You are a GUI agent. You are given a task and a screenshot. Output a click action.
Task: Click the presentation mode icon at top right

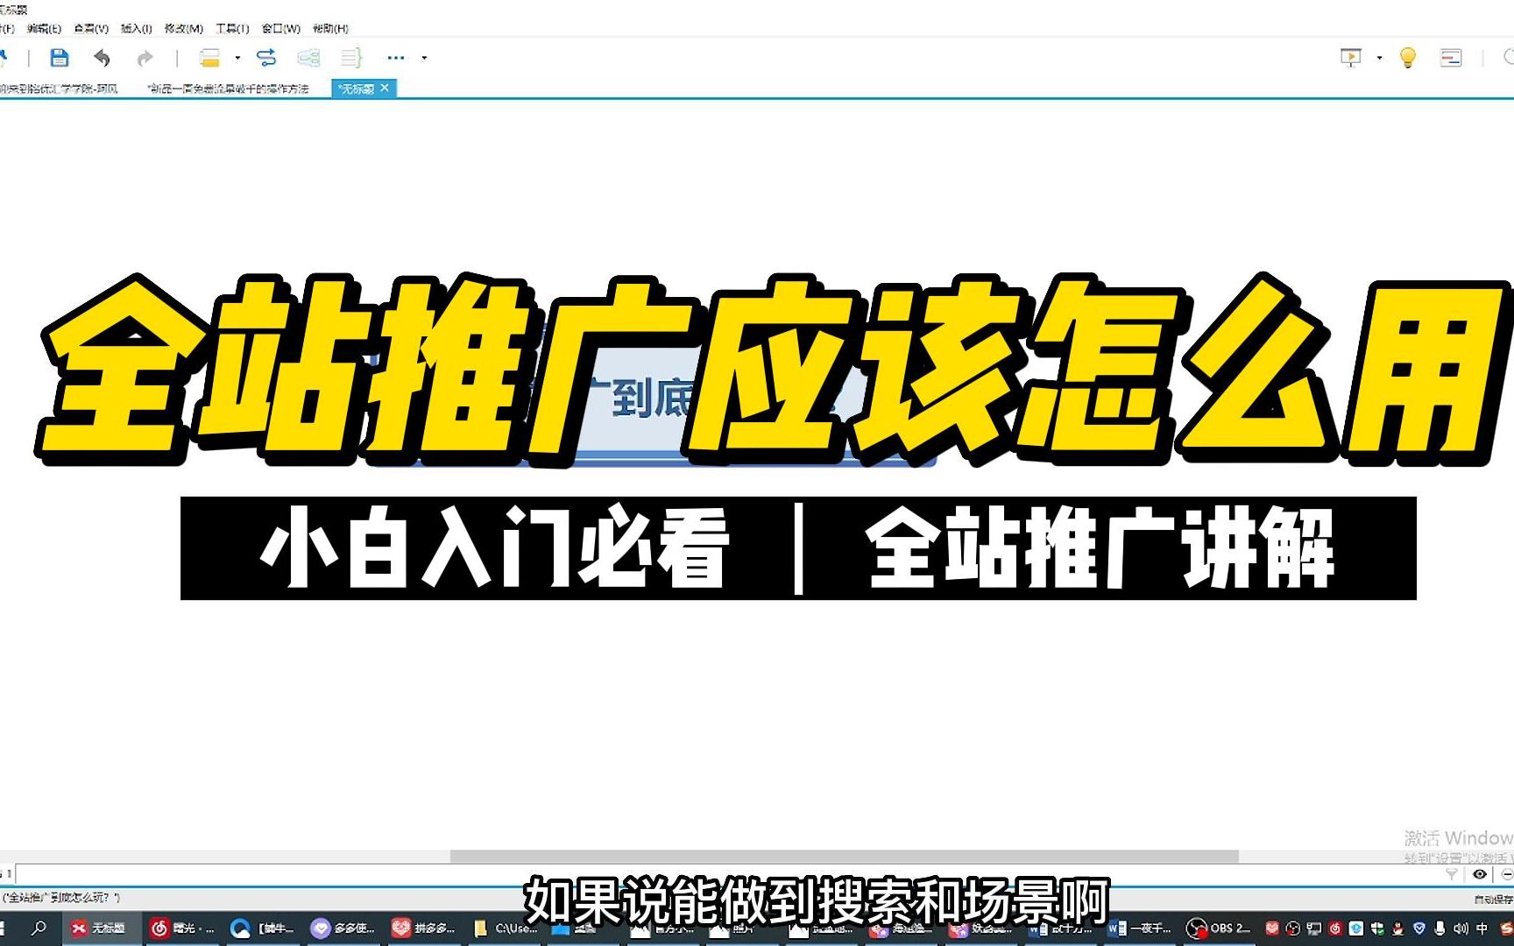click(1351, 58)
